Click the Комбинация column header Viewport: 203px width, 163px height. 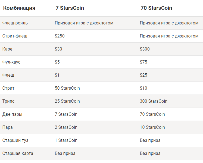pyautogui.click(x=19, y=8)
